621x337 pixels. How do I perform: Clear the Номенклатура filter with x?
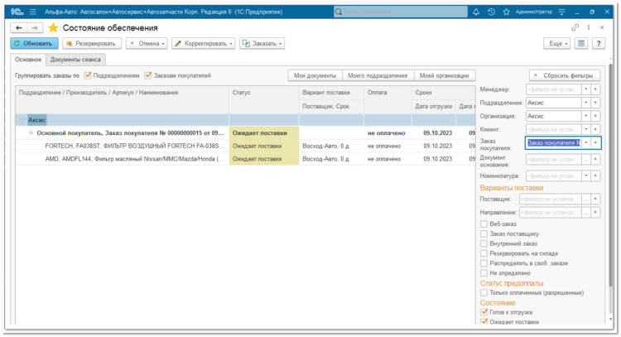click(595, 176)
